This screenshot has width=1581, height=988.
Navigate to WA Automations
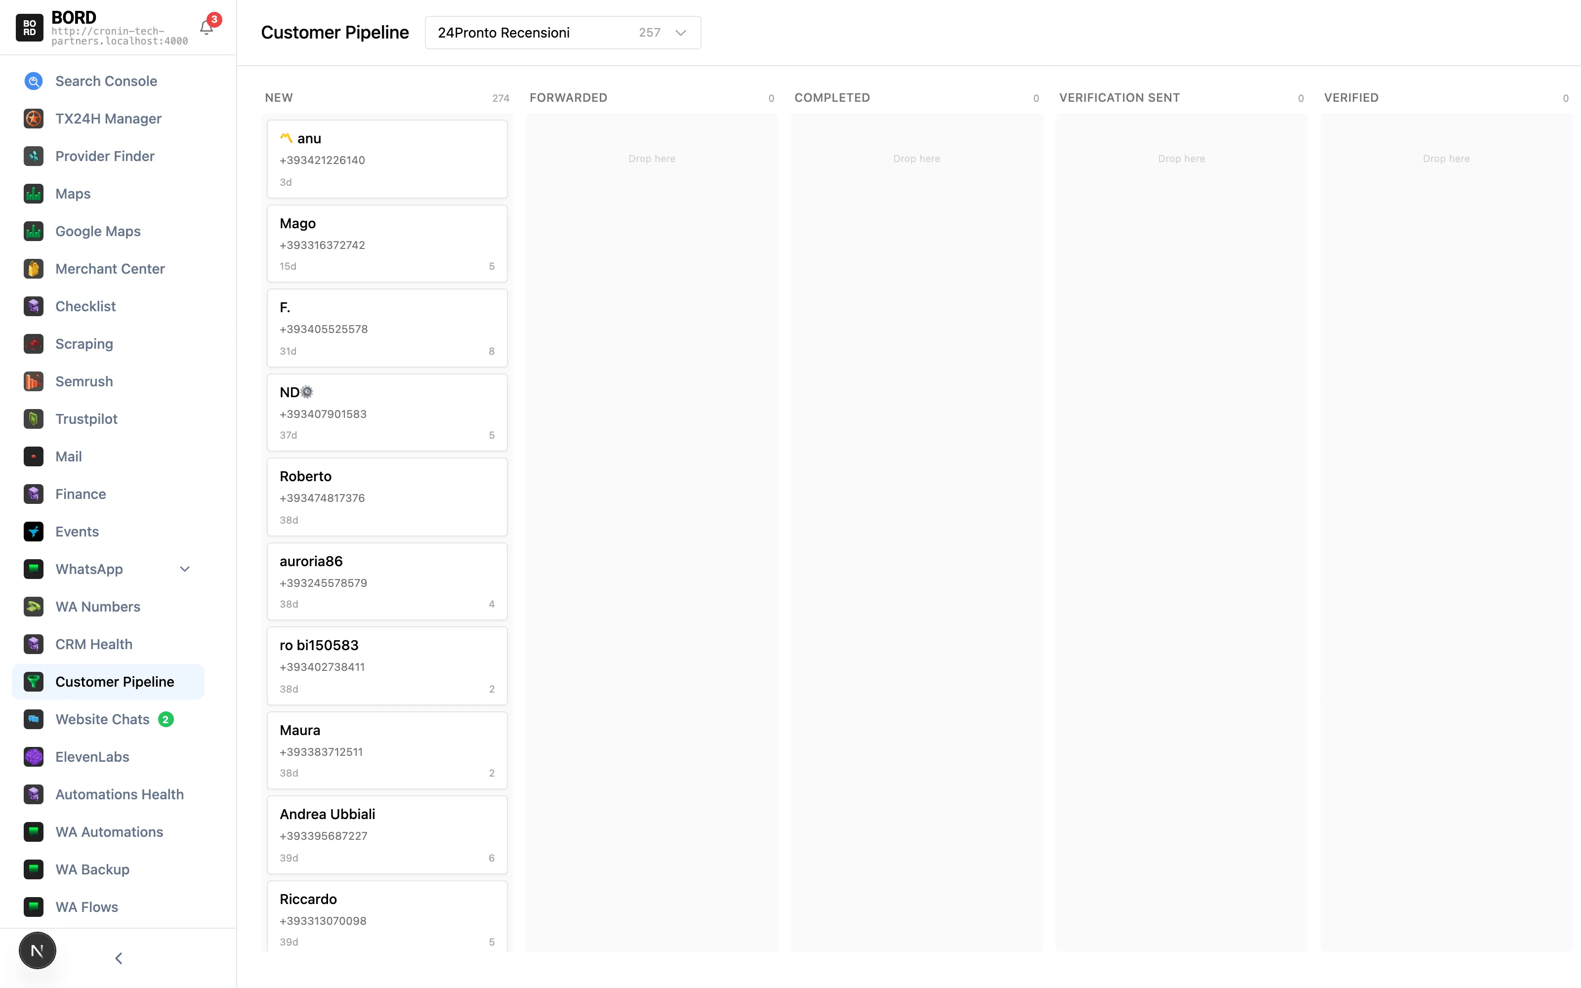109,832
